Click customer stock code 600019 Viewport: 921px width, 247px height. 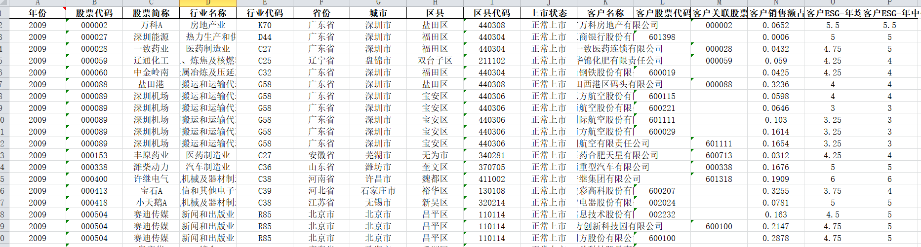click(662, 72)
